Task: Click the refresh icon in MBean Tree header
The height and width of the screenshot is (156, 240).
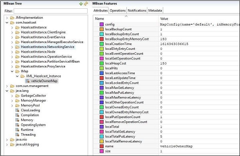Action: [x=86, y=4]
